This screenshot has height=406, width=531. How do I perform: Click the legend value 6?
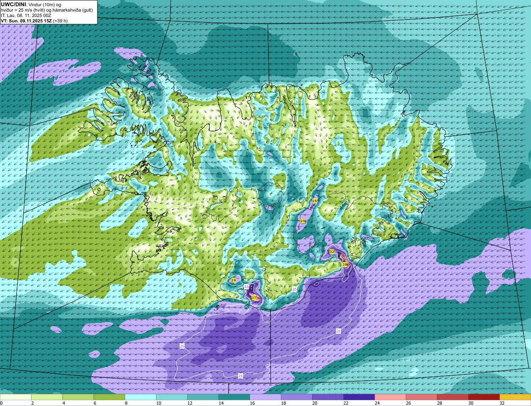coord(94,403)
